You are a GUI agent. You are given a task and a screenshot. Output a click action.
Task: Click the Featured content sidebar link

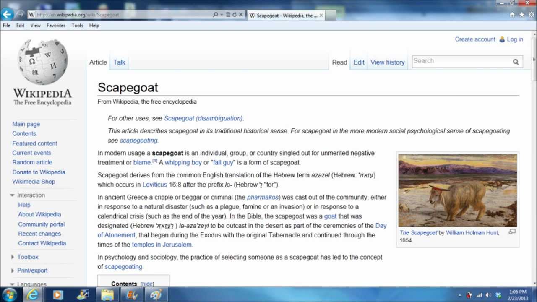point(34,143)
